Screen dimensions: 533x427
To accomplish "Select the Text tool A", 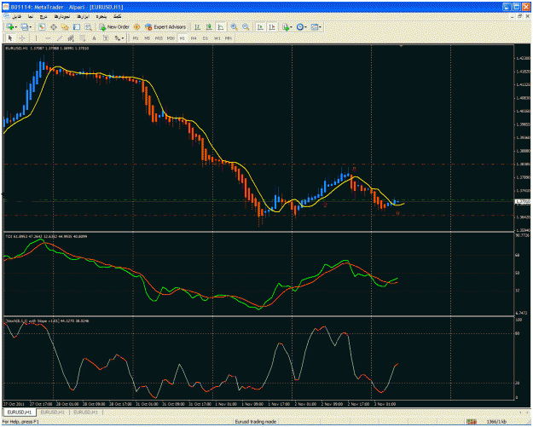I will click(94, 38).
